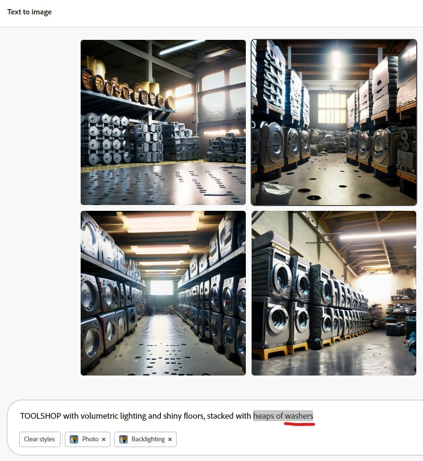Select the Photo style label

(90, 439)
